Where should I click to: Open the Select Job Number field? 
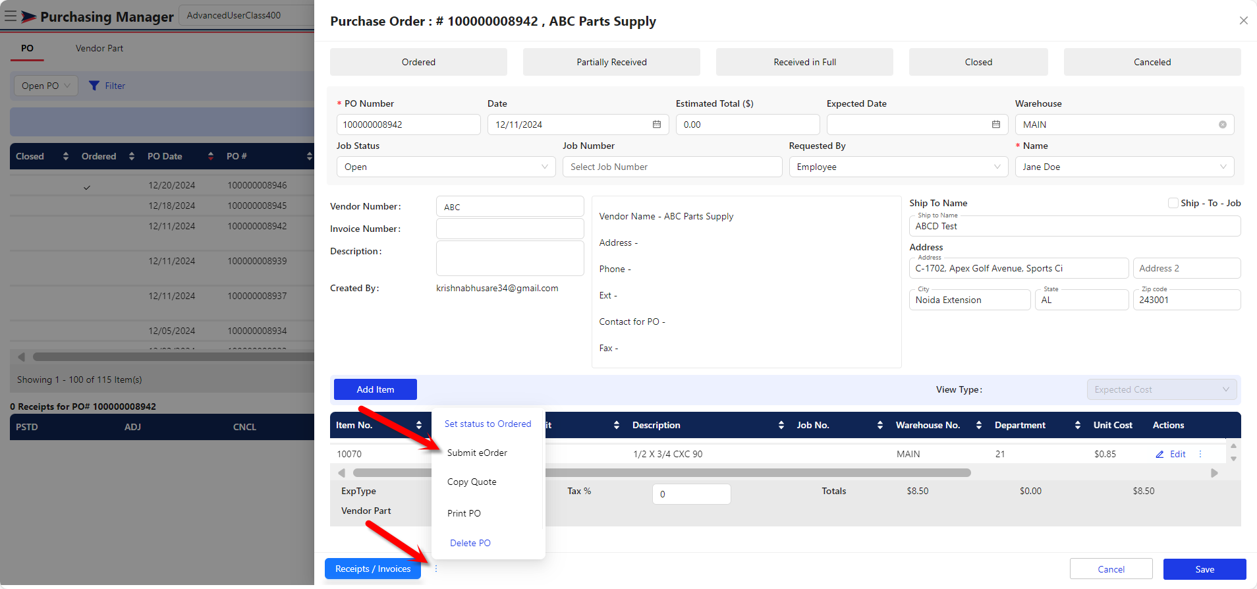[672, 167]
